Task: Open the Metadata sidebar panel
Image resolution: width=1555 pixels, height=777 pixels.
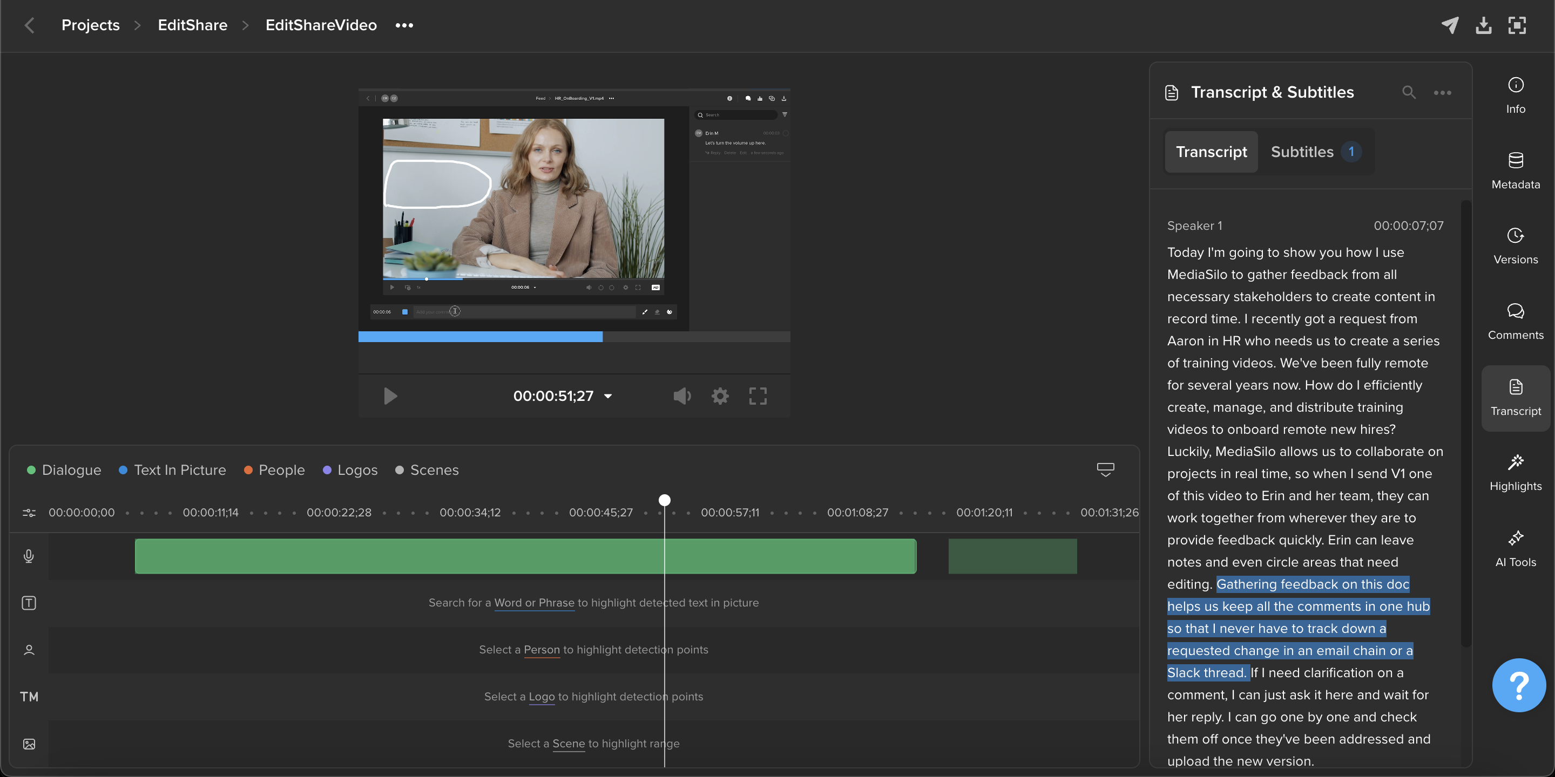Action: pyautogui.click(x=1515, y=171)
